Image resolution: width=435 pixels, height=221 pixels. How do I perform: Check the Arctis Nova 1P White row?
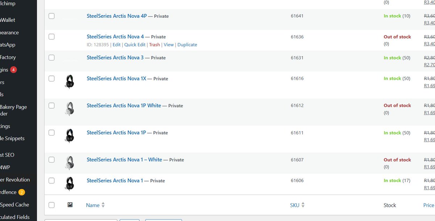coord(51,105)
